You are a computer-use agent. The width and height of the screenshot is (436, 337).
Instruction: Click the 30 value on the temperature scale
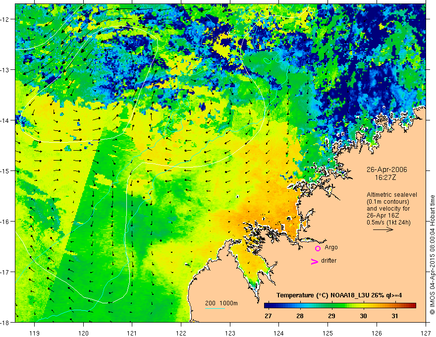[x=363, y=316]
